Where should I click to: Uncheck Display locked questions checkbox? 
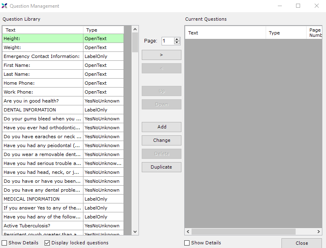tap(47, 243)
